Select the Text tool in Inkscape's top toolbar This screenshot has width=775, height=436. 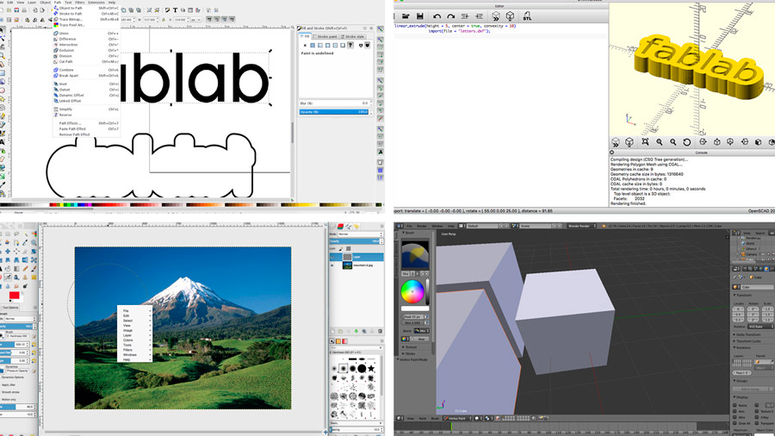[x=175, y=10]
